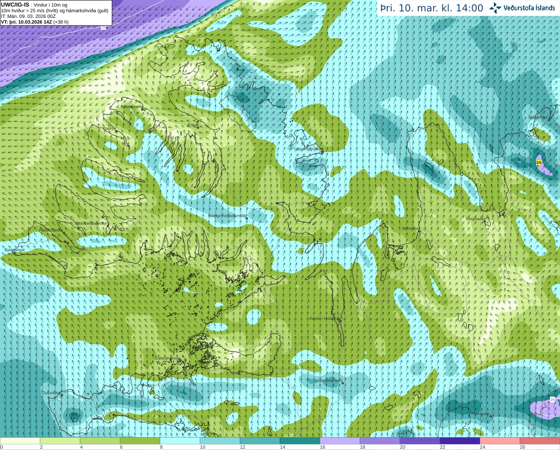Select the above-26 m/s red legend swatch
560x450 pixels.
(x=540, y=441)
